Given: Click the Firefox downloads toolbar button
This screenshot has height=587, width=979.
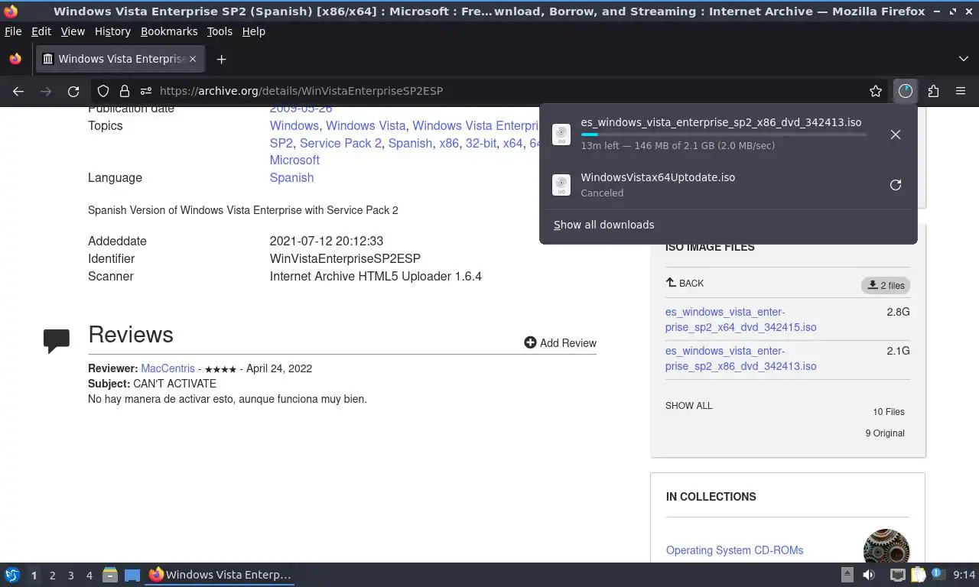Looking at the screenshot, I should click(906, 91).
